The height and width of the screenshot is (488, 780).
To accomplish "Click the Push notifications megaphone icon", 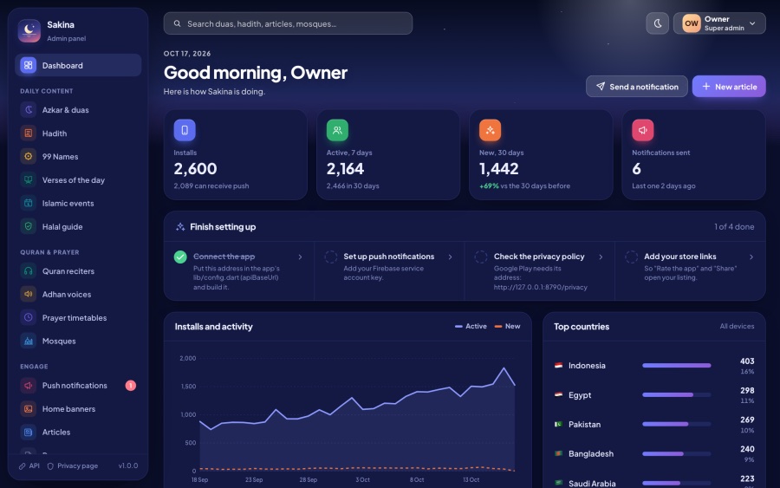I will pyautogui.click(x=29, y=385).
